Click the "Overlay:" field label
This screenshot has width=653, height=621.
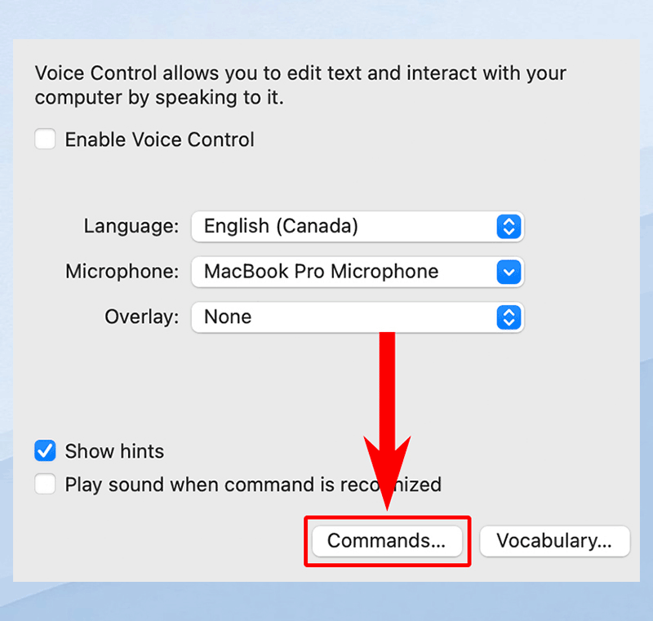coord(142,317)
